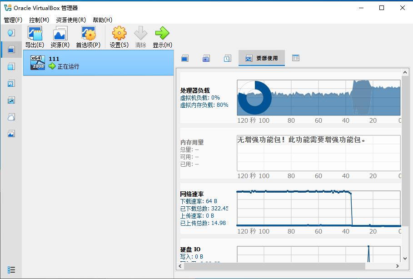Viewport: 413px width, 279px height.
Task: Click the CPU load donut pie chart
Action: (254, 98)
